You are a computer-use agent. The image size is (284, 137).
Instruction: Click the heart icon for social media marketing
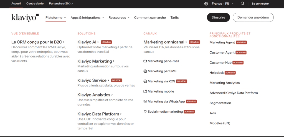click(x=145, y=112)
